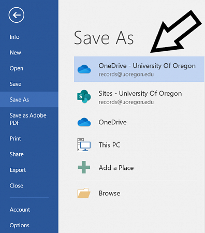Click Close in the sidebar
The height and width of the screenshot is (233, 205).
pyautogui.click(x=17, y=186)
